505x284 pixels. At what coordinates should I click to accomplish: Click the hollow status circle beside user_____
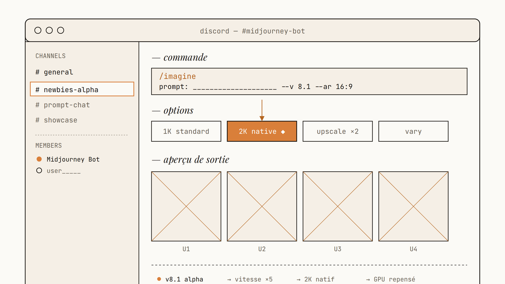coord(39,171)
